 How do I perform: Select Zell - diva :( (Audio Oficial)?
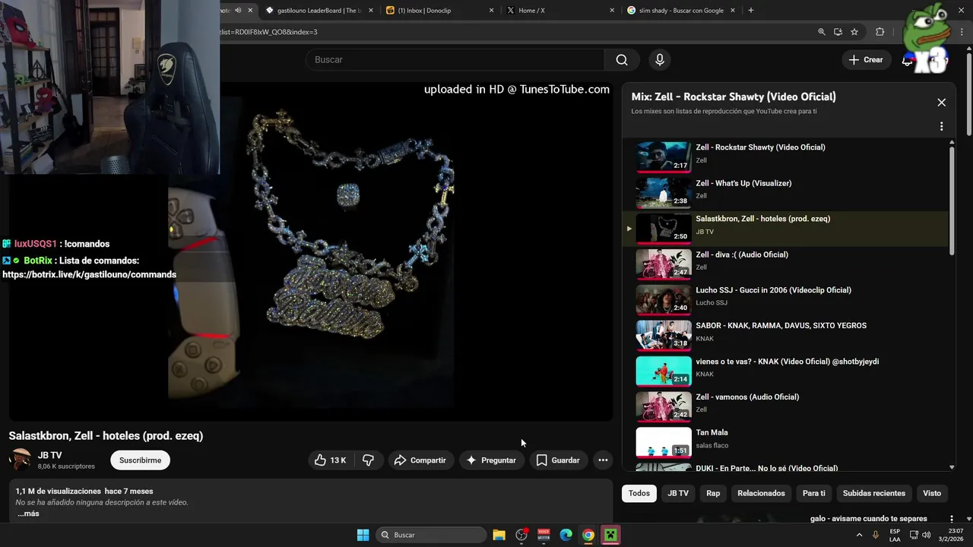pos(787,263)
